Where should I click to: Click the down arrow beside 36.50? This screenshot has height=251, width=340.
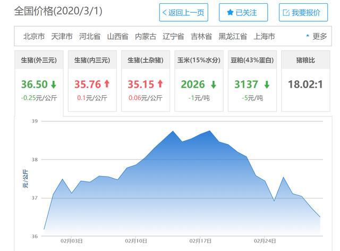[x=54, y=85]
